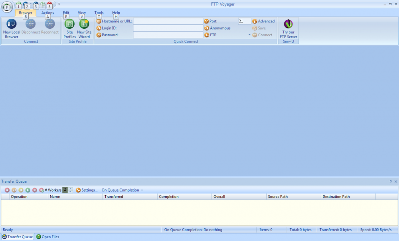Pause transfers using the pause icon

[21, 190]
